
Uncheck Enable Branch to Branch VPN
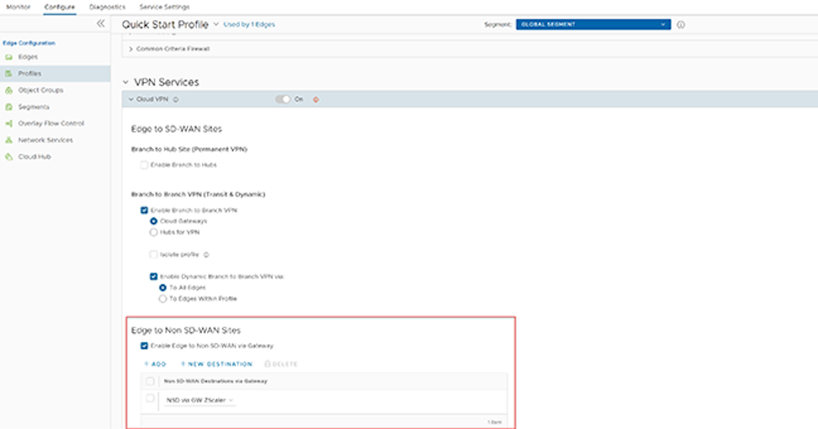(x=144, y=210)
